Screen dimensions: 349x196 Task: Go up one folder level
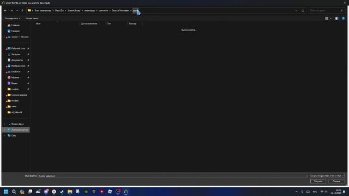point(22,10)
